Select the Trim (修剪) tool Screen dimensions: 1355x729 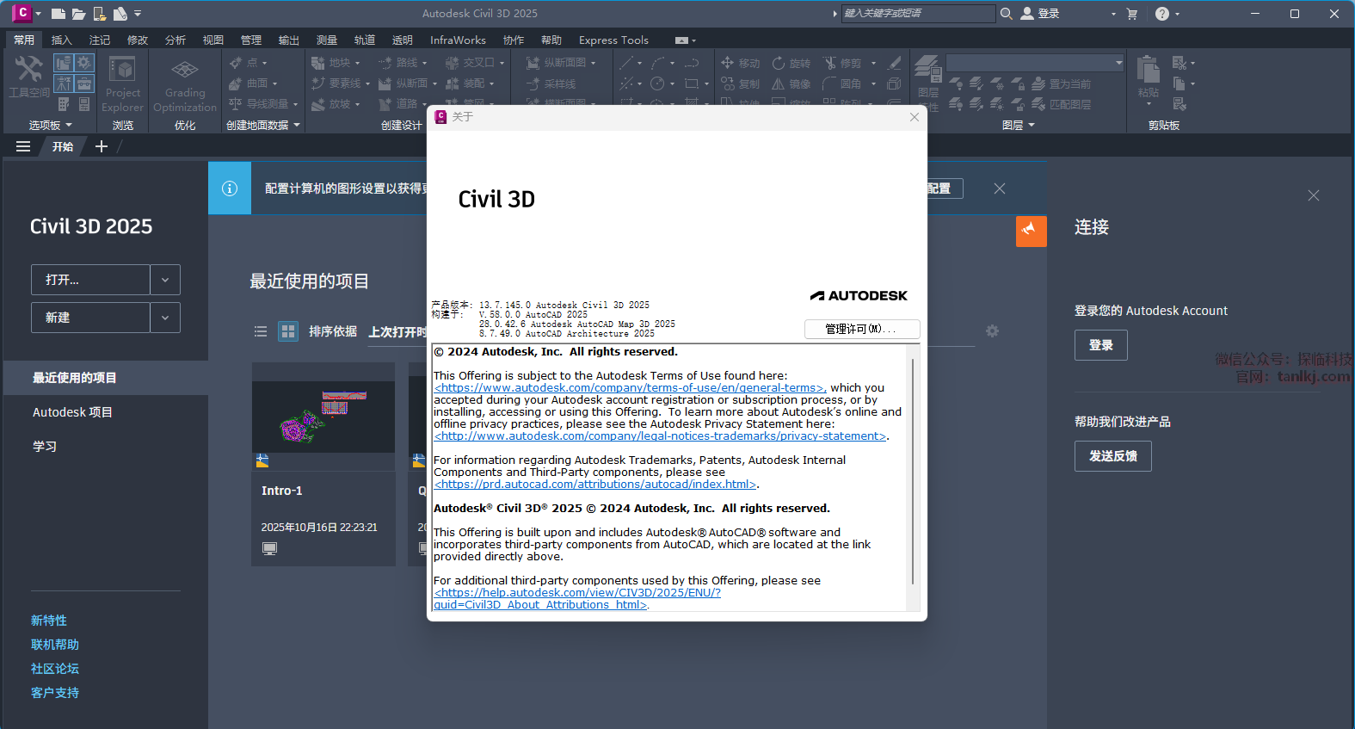pyautogui.click(x=843, y=63)
